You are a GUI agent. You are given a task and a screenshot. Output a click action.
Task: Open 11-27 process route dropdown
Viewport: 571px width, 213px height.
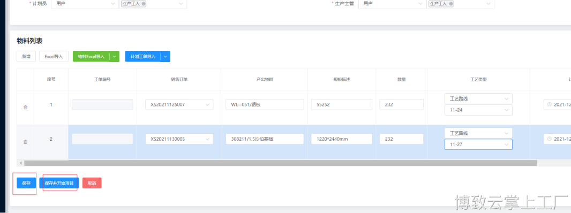(478, 144)
